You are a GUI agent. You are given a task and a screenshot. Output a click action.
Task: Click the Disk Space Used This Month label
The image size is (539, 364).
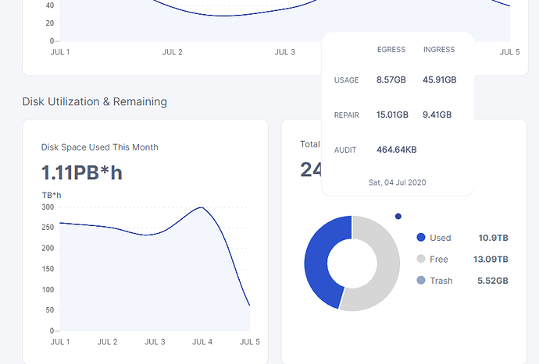tap(100, 147)
